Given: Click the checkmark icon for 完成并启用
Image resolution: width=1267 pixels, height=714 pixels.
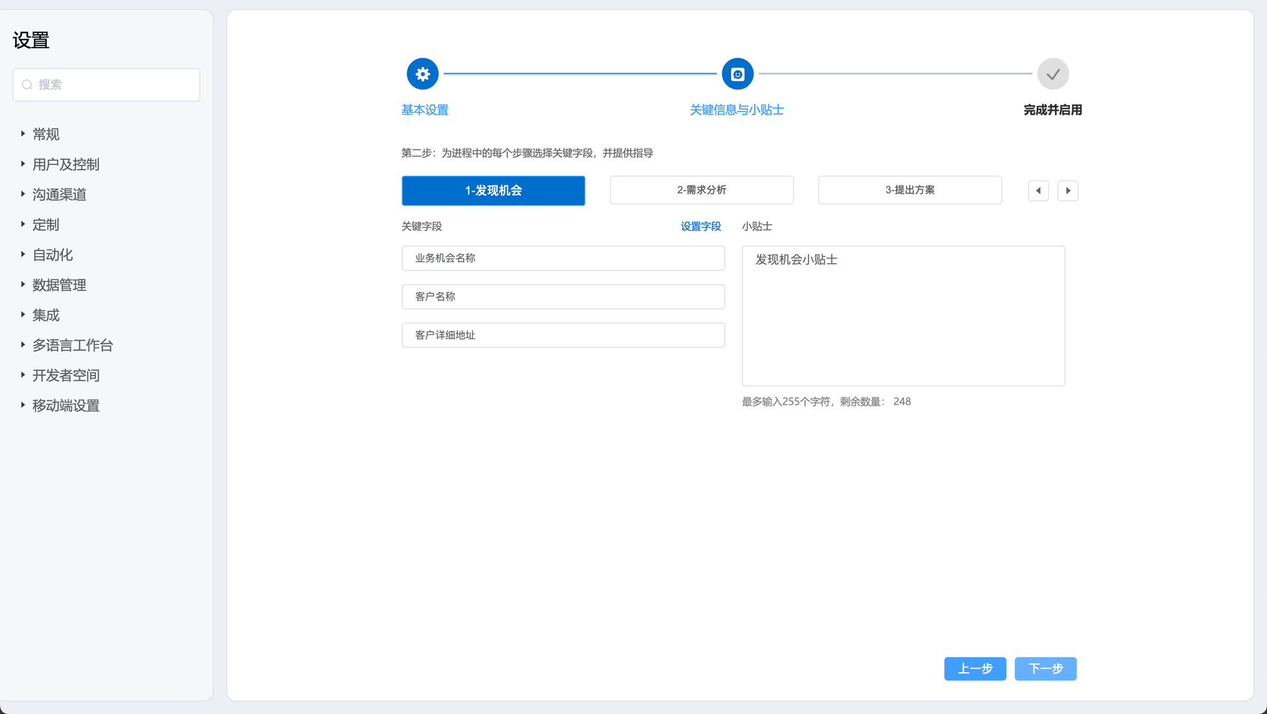Looking at the screenshot, I should 1053,74.
